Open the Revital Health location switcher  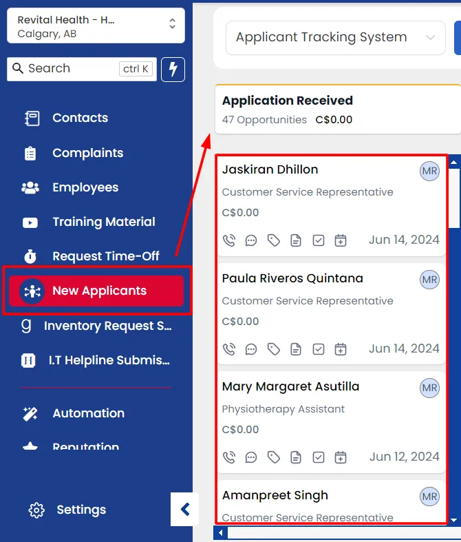(x=96, y=26)
